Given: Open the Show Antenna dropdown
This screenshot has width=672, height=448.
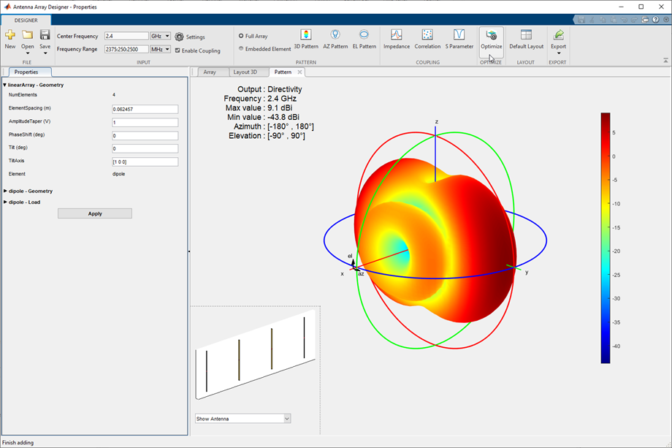Looking at the screenshot, I should point(243,419).
